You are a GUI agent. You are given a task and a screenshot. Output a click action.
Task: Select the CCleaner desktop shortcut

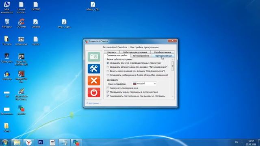tap(22, 24)
